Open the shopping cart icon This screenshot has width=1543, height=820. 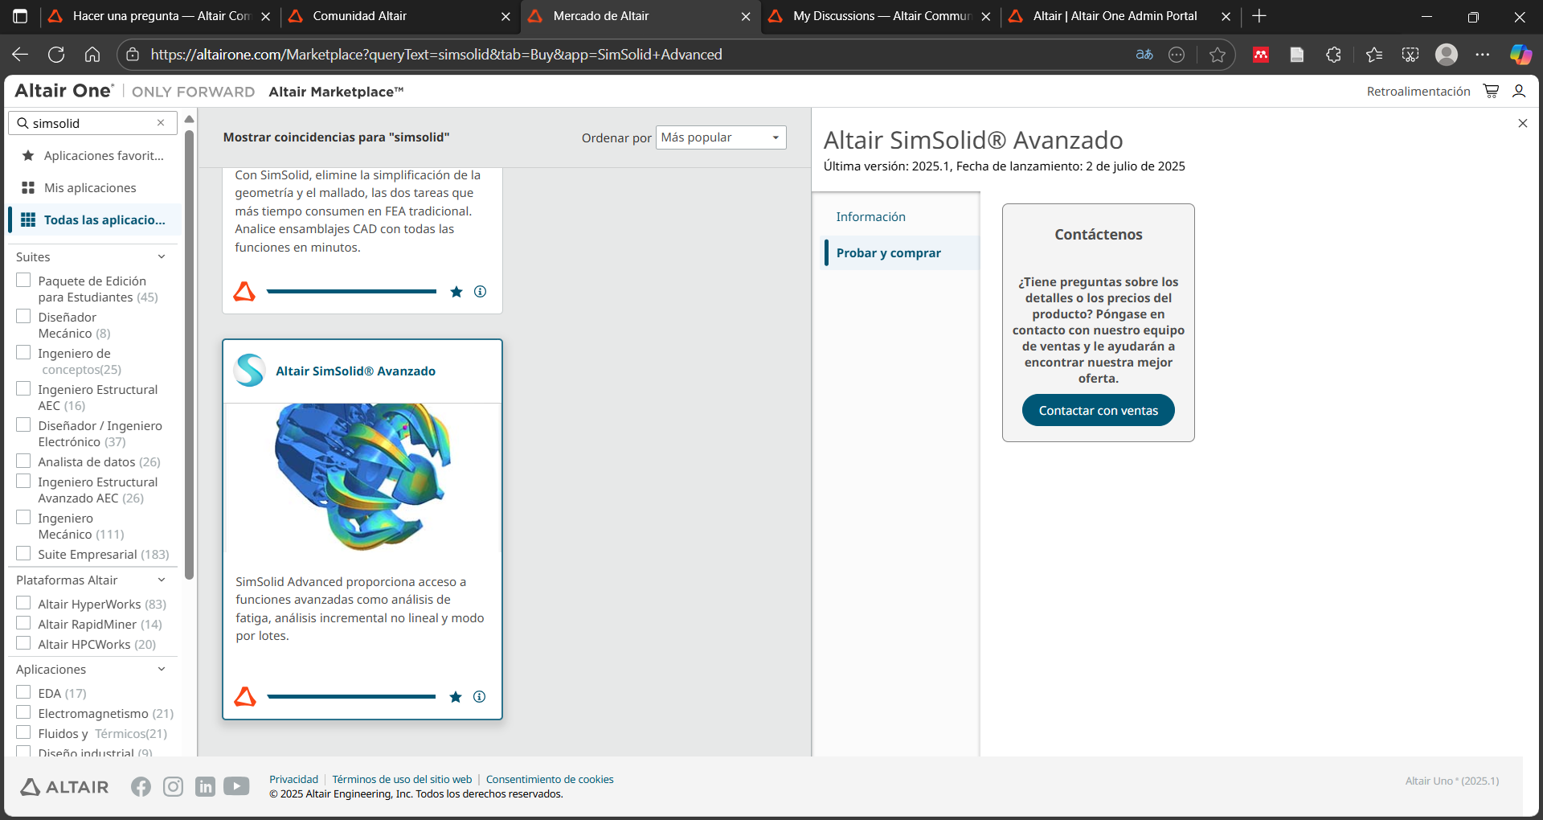[x=1491, y=91]
